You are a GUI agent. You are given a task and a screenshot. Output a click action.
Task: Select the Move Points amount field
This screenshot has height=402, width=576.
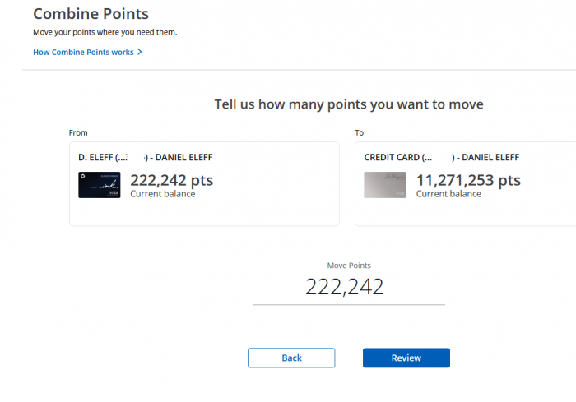click(349, 288)
